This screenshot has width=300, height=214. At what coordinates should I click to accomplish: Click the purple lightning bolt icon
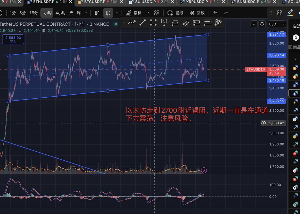click(x=204, y=170)
